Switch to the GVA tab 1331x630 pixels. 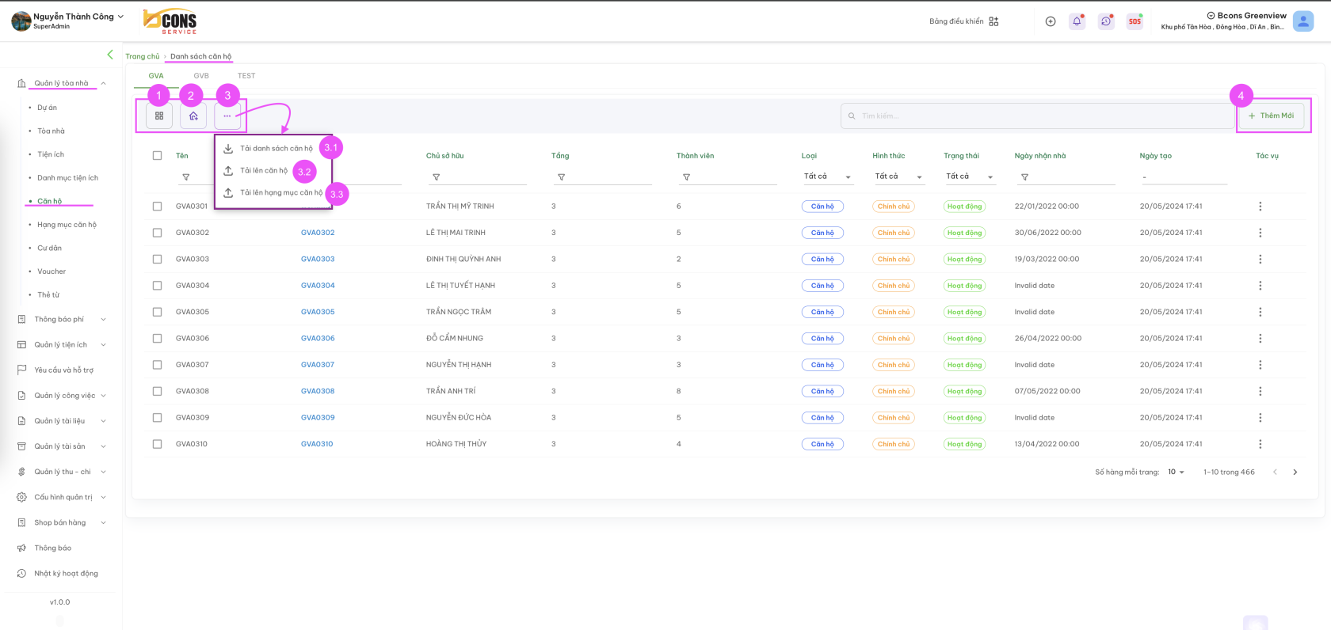(156, 76)
